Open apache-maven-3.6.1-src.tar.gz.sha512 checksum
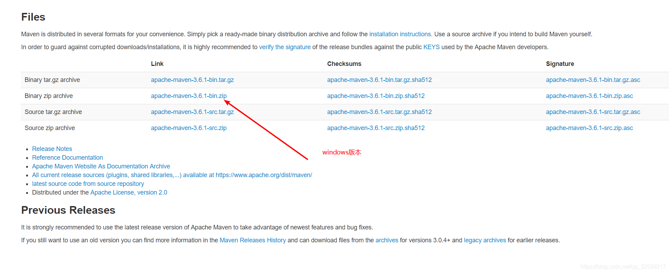669x273 pixels. click(x=379, y=112)
